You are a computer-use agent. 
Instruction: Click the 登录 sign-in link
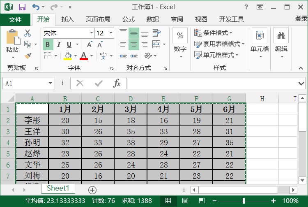click(301, 19)
